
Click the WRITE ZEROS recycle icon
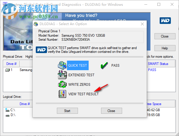tap(62, 84)
